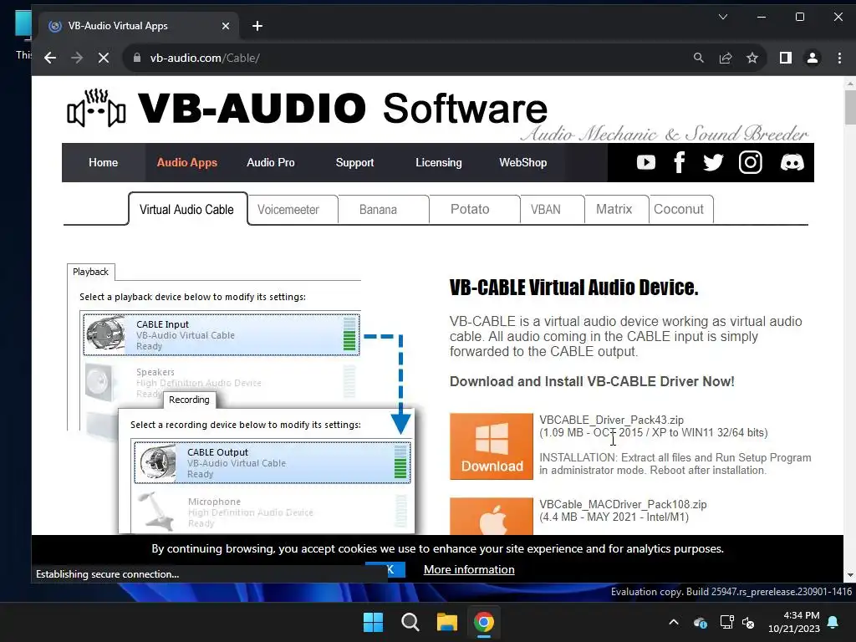Click the cloud sync tray icon
This screenshot has height=642, width=856.
point(701,622)
